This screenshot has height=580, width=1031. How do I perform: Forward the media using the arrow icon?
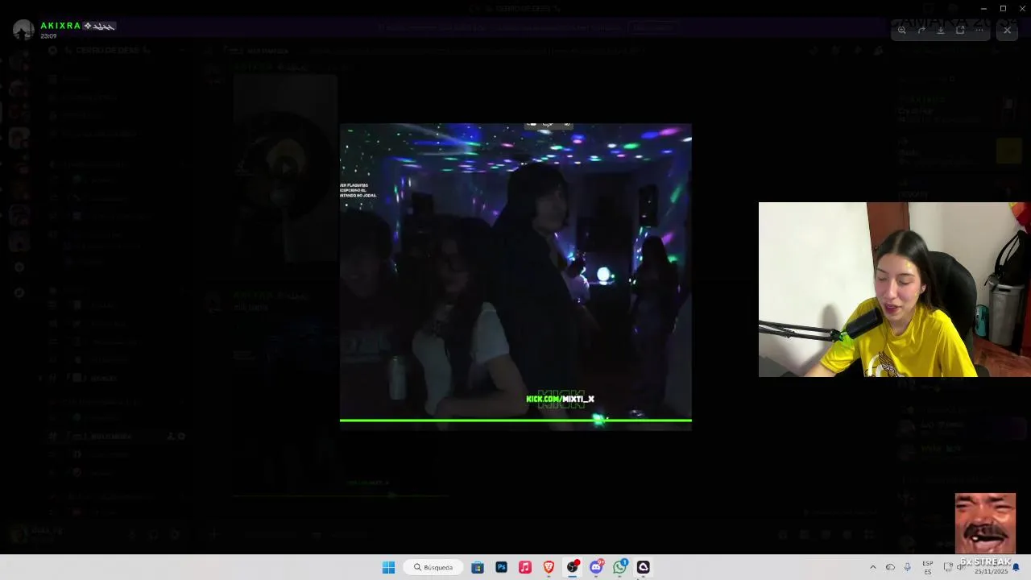pos(921,30)
